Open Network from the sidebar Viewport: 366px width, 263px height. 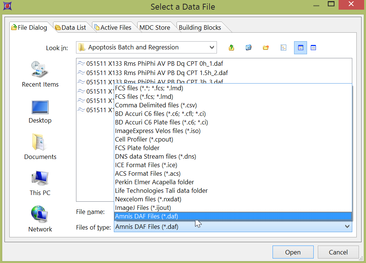click(40, 219)
